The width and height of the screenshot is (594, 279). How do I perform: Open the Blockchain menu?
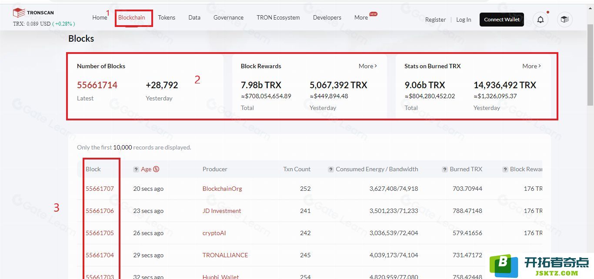132,17
